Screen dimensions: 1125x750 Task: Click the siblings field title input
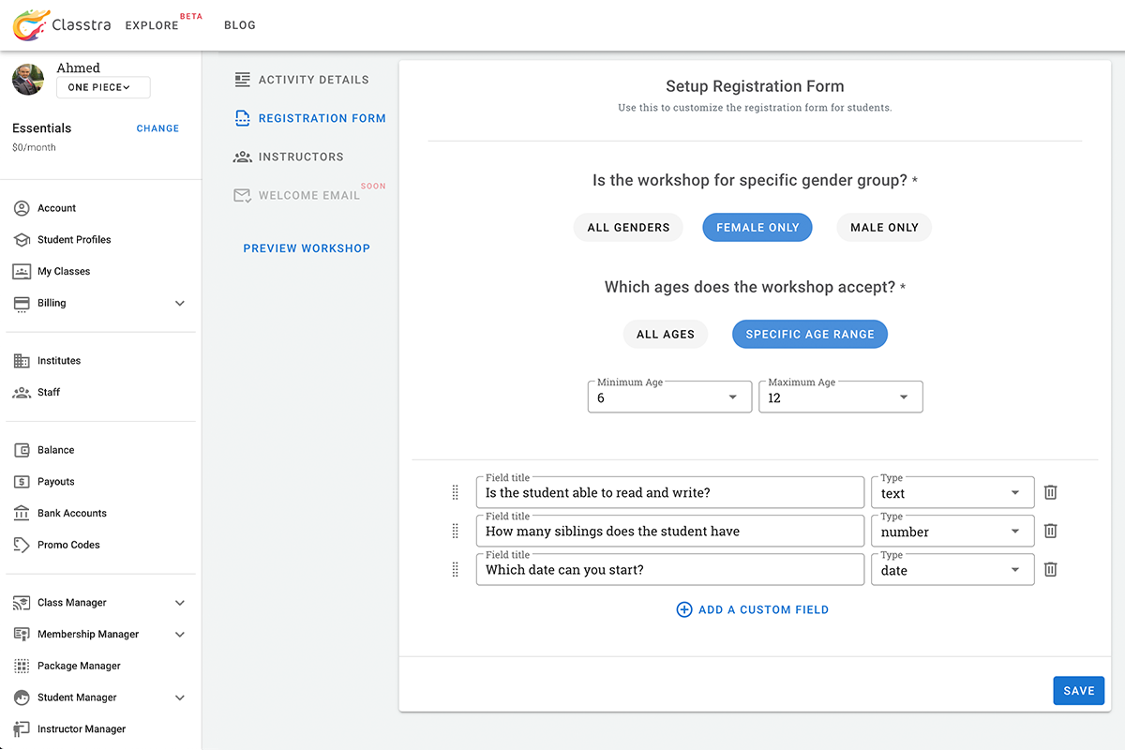(669, 532)
